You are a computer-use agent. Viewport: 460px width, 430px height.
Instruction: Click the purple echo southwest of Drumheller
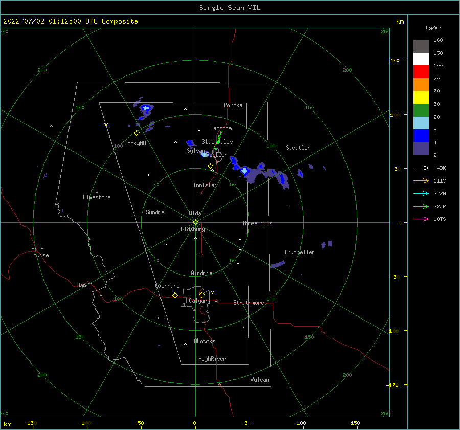click(x=278, y=264)
